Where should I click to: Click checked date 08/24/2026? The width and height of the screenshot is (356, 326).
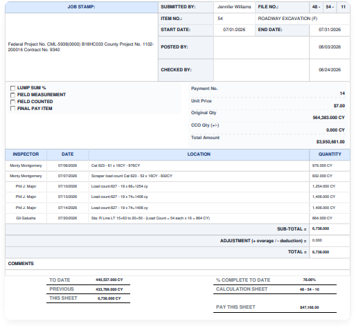[330, 70]
